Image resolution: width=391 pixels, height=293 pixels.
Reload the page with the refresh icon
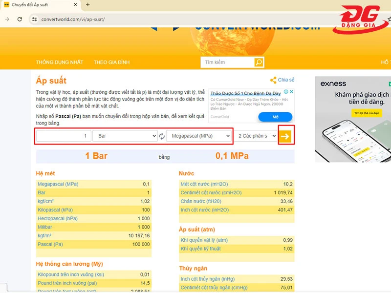(x=20, y=19)
